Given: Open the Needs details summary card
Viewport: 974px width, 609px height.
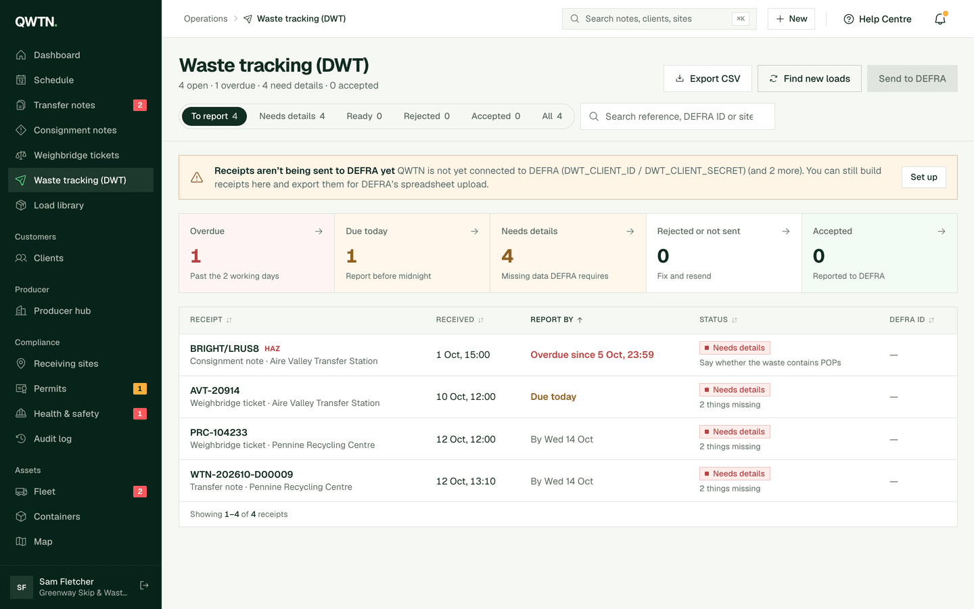Looking at the screenshot, I should coord(568,253).
